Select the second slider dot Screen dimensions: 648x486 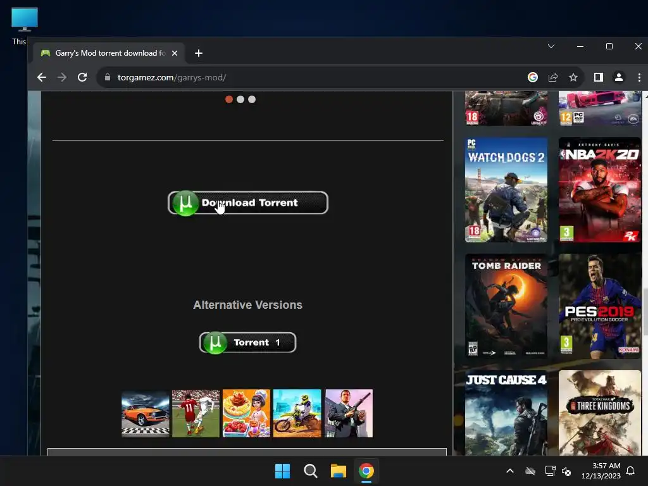[x=240, y=99]
